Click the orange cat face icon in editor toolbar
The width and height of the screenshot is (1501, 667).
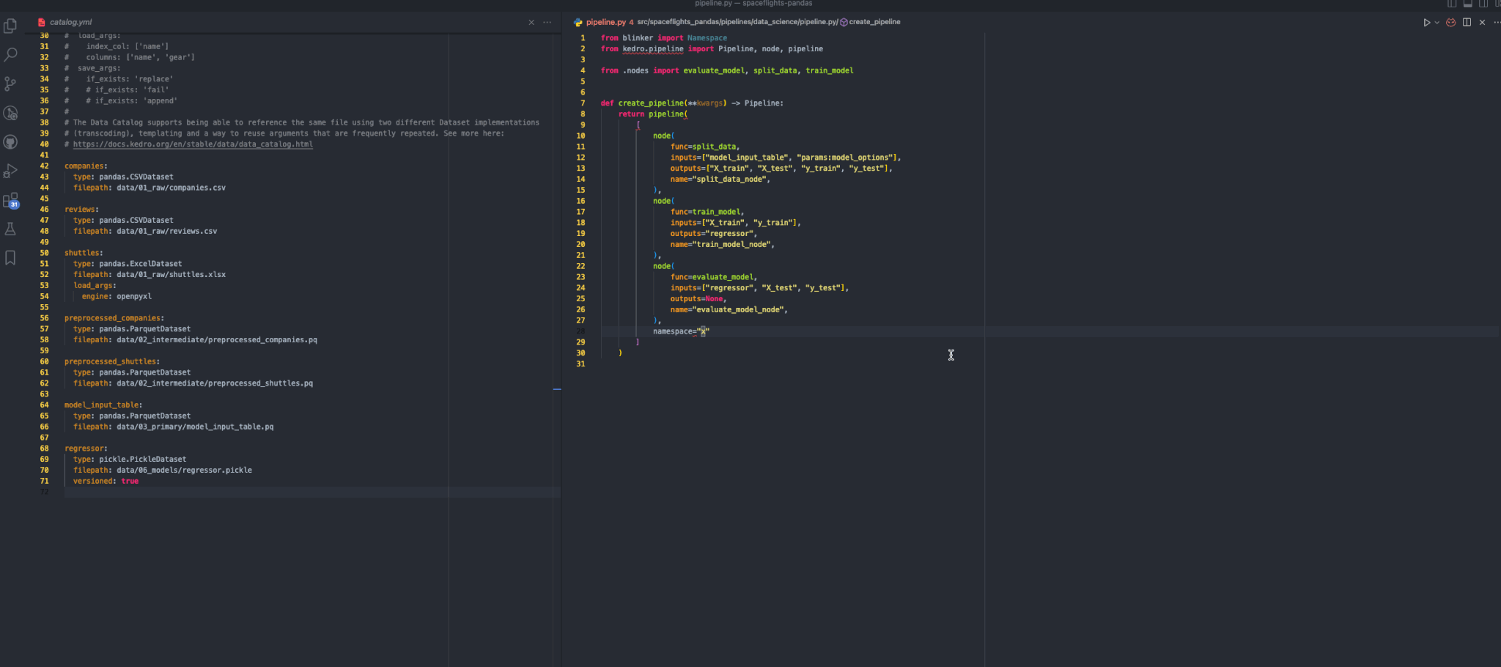pos(1450,22)
